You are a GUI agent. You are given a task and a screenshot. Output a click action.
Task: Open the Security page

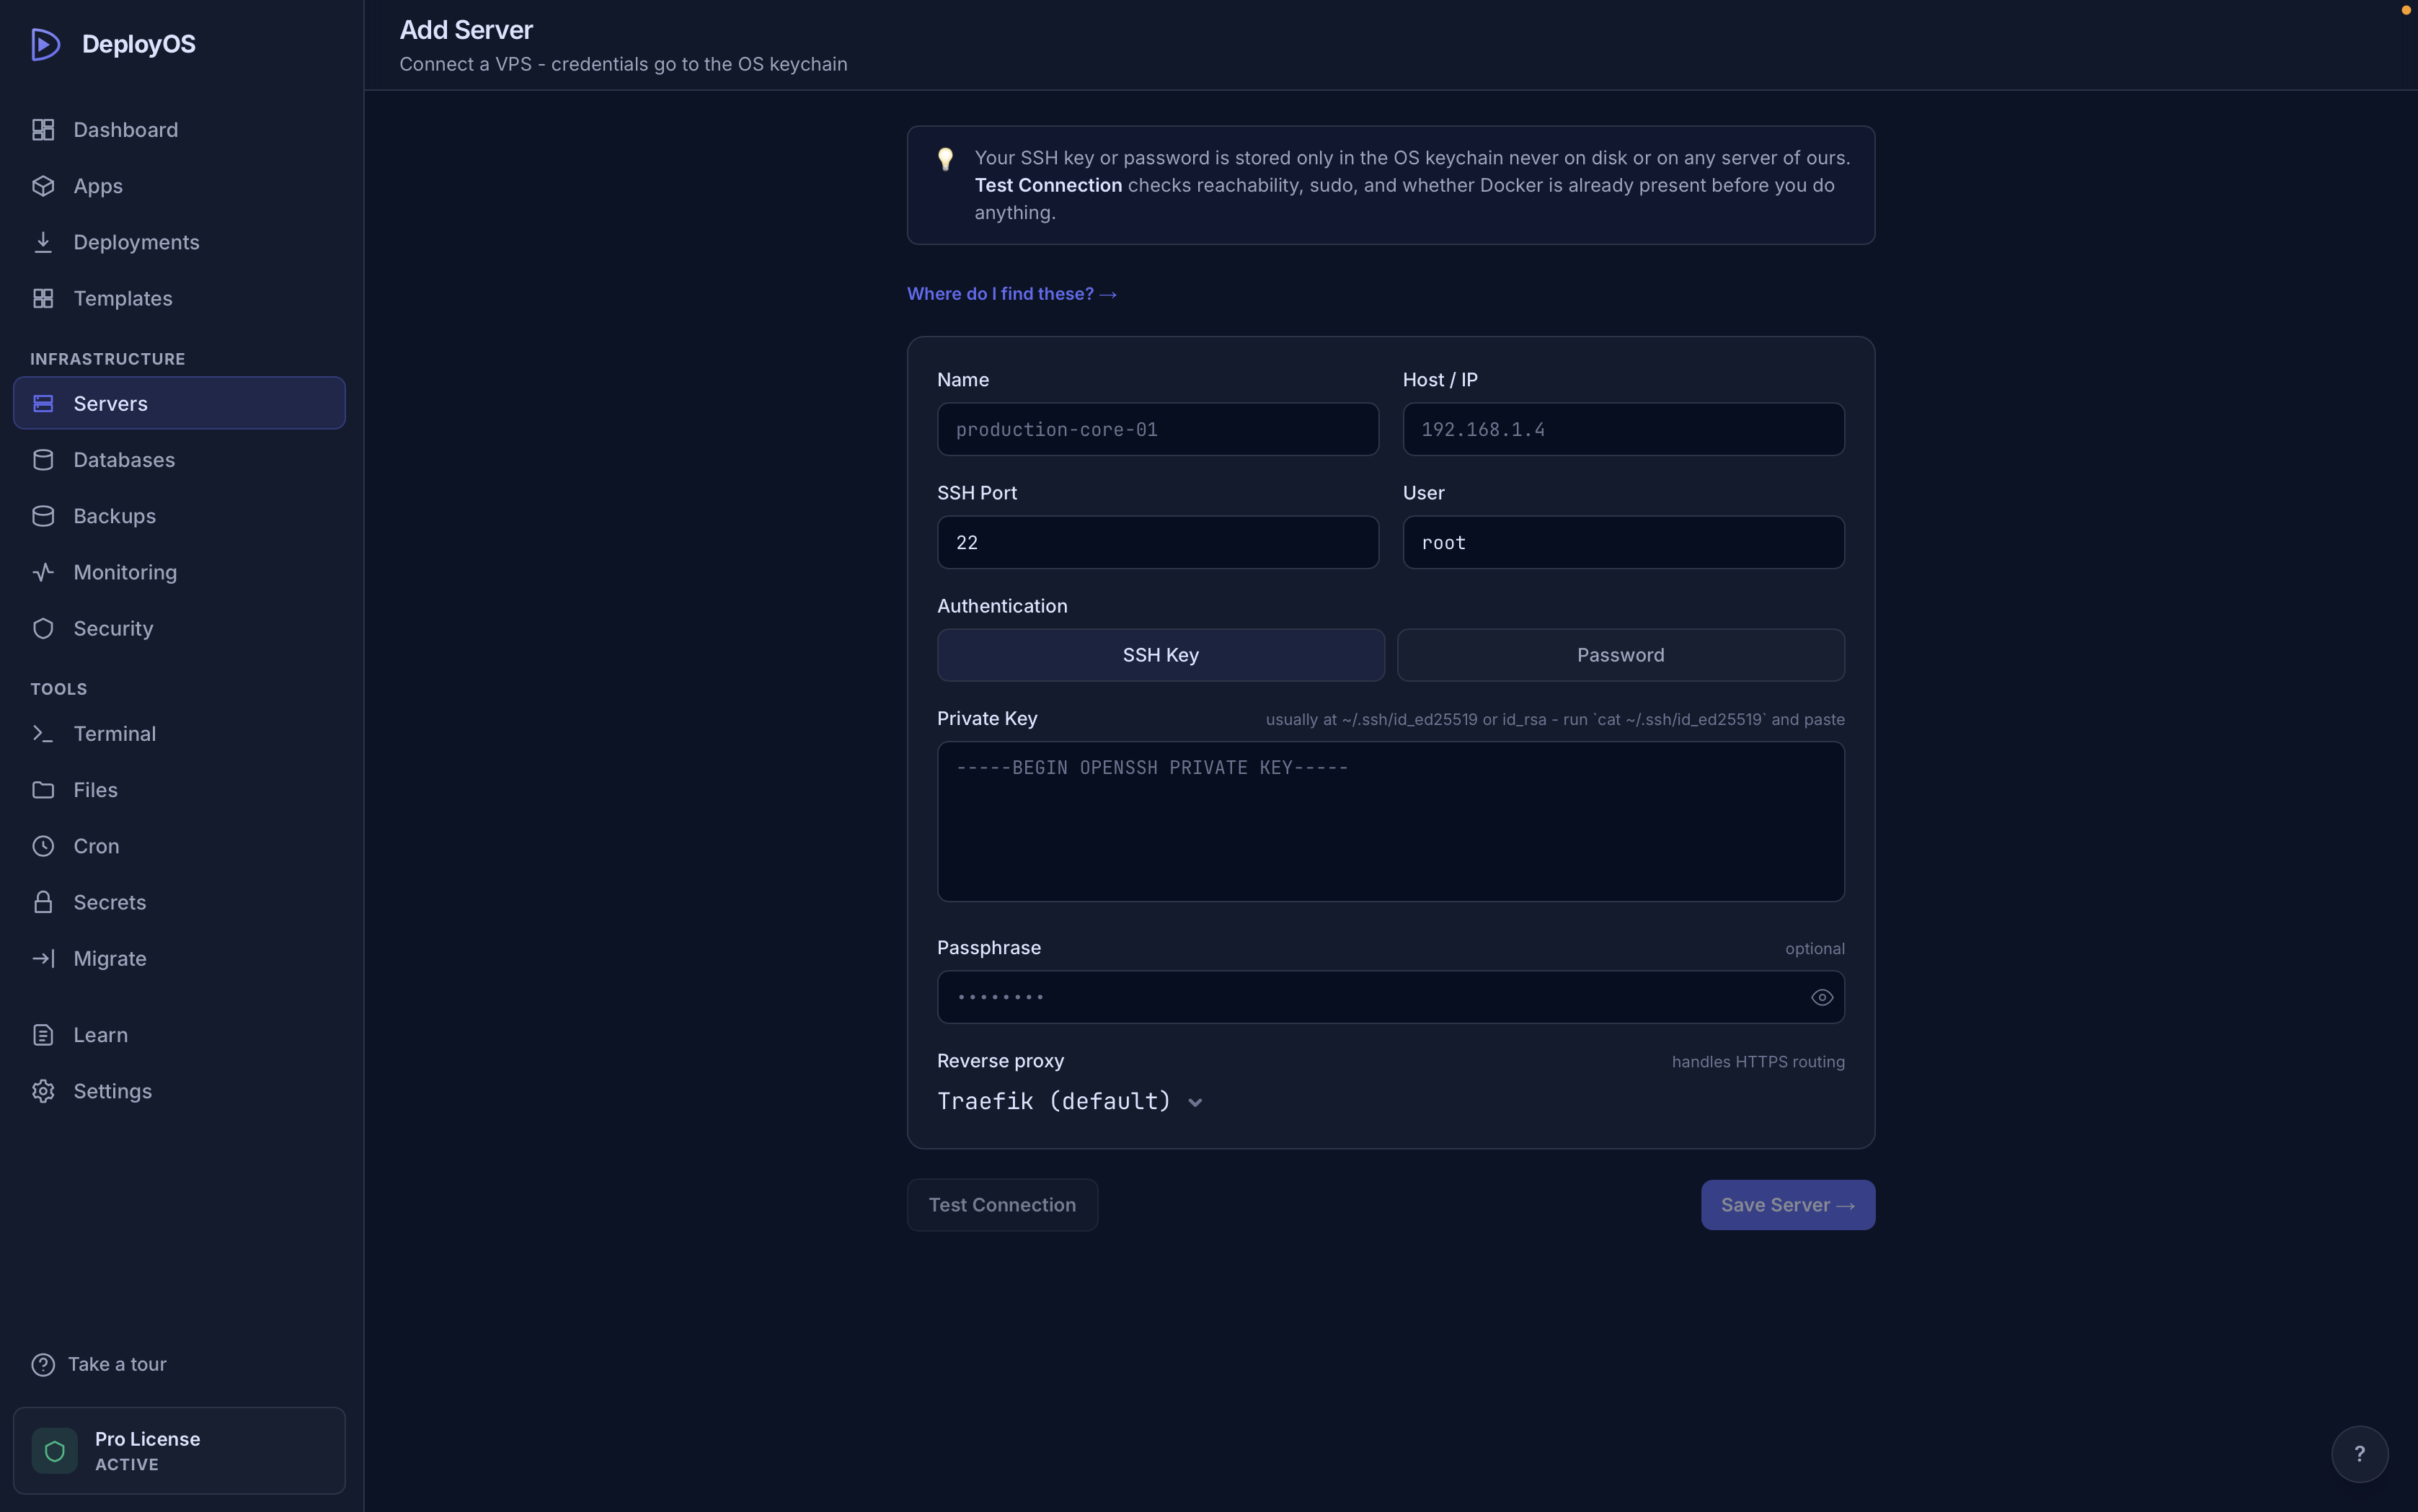click(179, 628)
